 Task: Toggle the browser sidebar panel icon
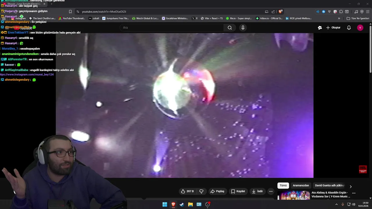point(347,12)
